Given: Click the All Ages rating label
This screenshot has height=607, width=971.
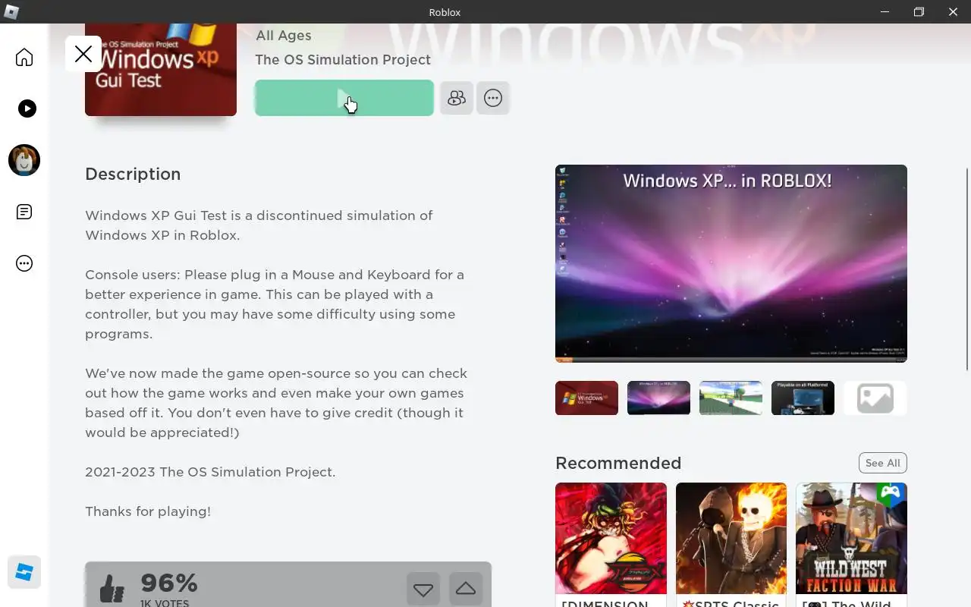Looking at the screenshot, I should (x=284, y=36).
